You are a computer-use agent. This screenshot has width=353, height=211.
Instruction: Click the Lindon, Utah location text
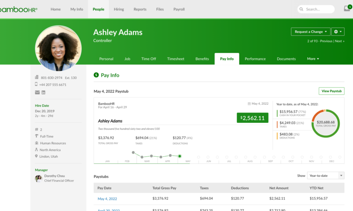coord(49,156)
